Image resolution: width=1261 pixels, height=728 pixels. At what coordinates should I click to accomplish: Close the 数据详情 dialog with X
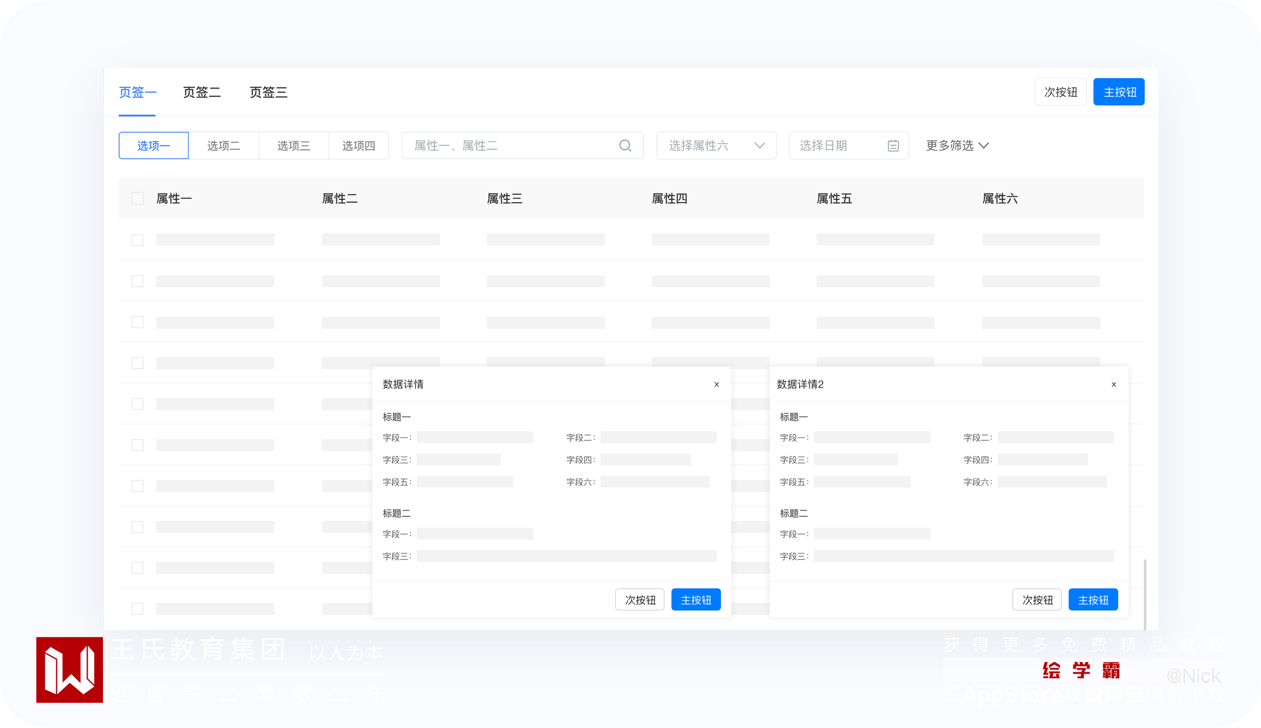click(716, 384)
